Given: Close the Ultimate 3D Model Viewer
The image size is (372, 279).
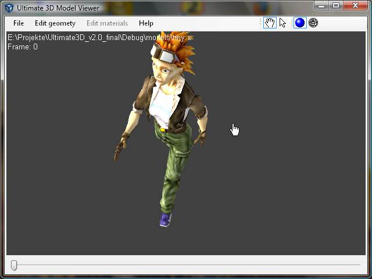Looking at the screenshot, I should (x=355, y=6).
